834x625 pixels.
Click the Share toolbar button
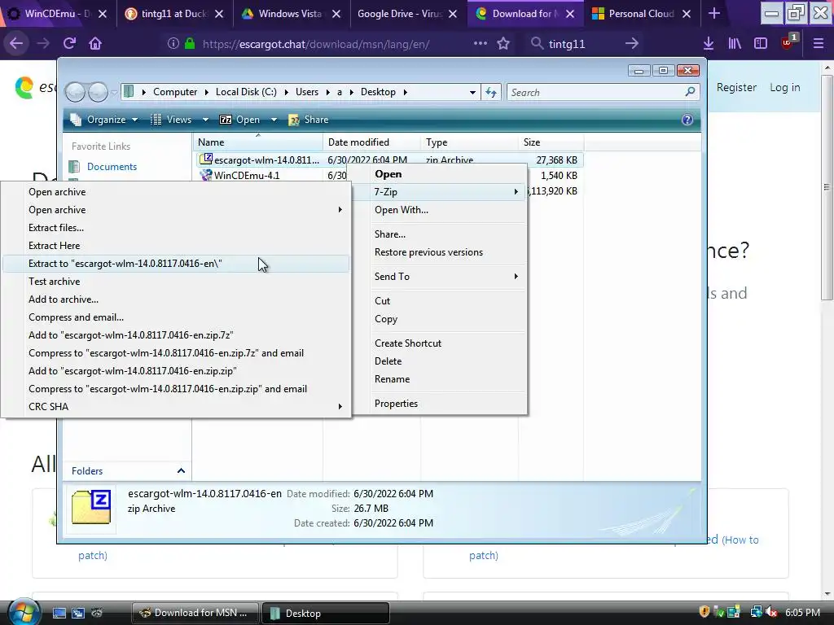309,120
